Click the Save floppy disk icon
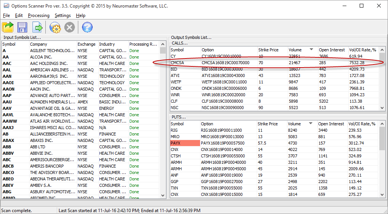The width and height of the screenshot is (388, 214). click(x=22, y=27)
